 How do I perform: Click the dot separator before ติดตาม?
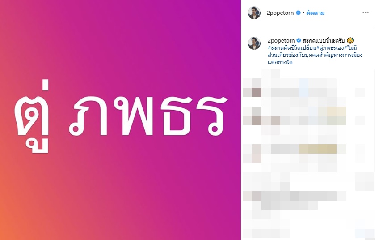[x=303, y=13]
